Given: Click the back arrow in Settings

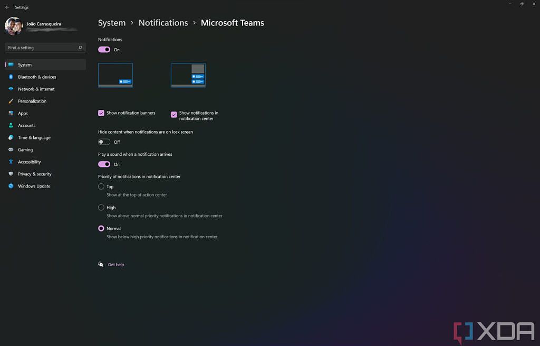Looking at the screenshot, I should click(x=7, y=7).
